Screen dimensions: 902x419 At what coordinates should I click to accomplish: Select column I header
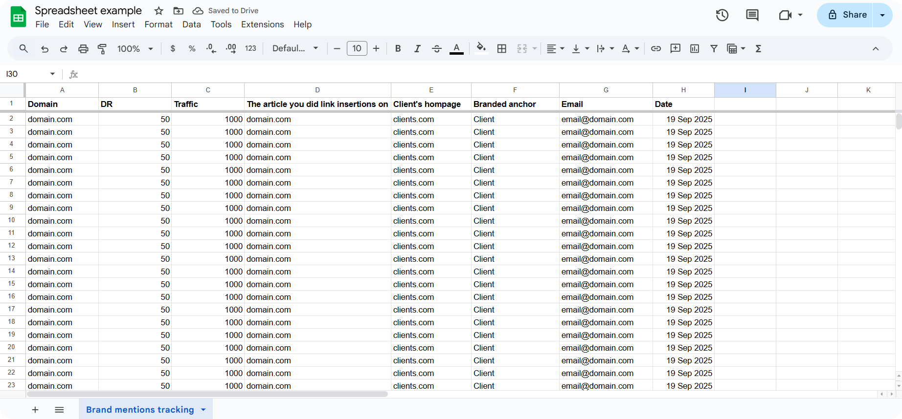[745, 90]
